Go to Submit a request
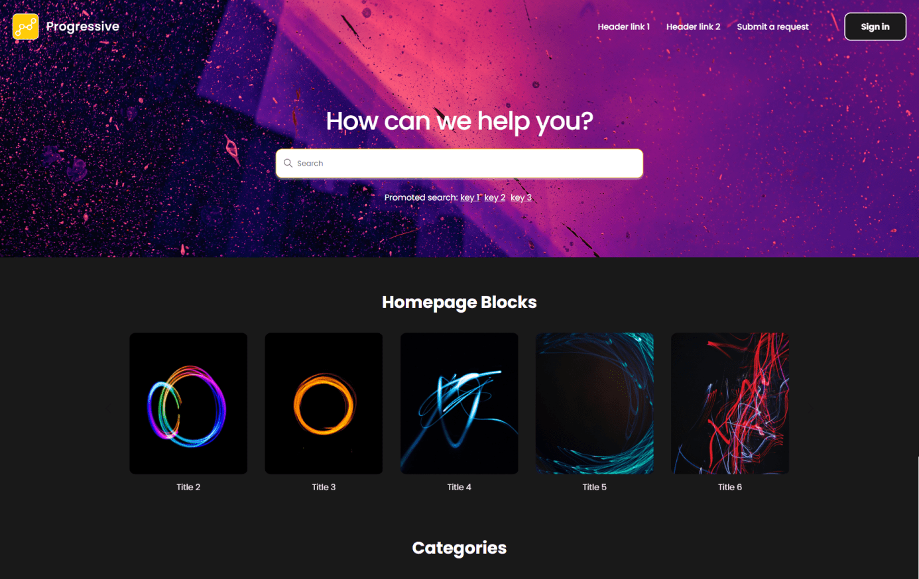Viewport: 919px width, 579px height. [x=772, y=26]
